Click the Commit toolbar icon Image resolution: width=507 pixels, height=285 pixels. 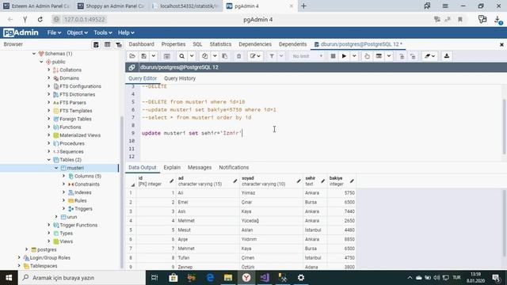pyautogui.click(x=402, y=56)
